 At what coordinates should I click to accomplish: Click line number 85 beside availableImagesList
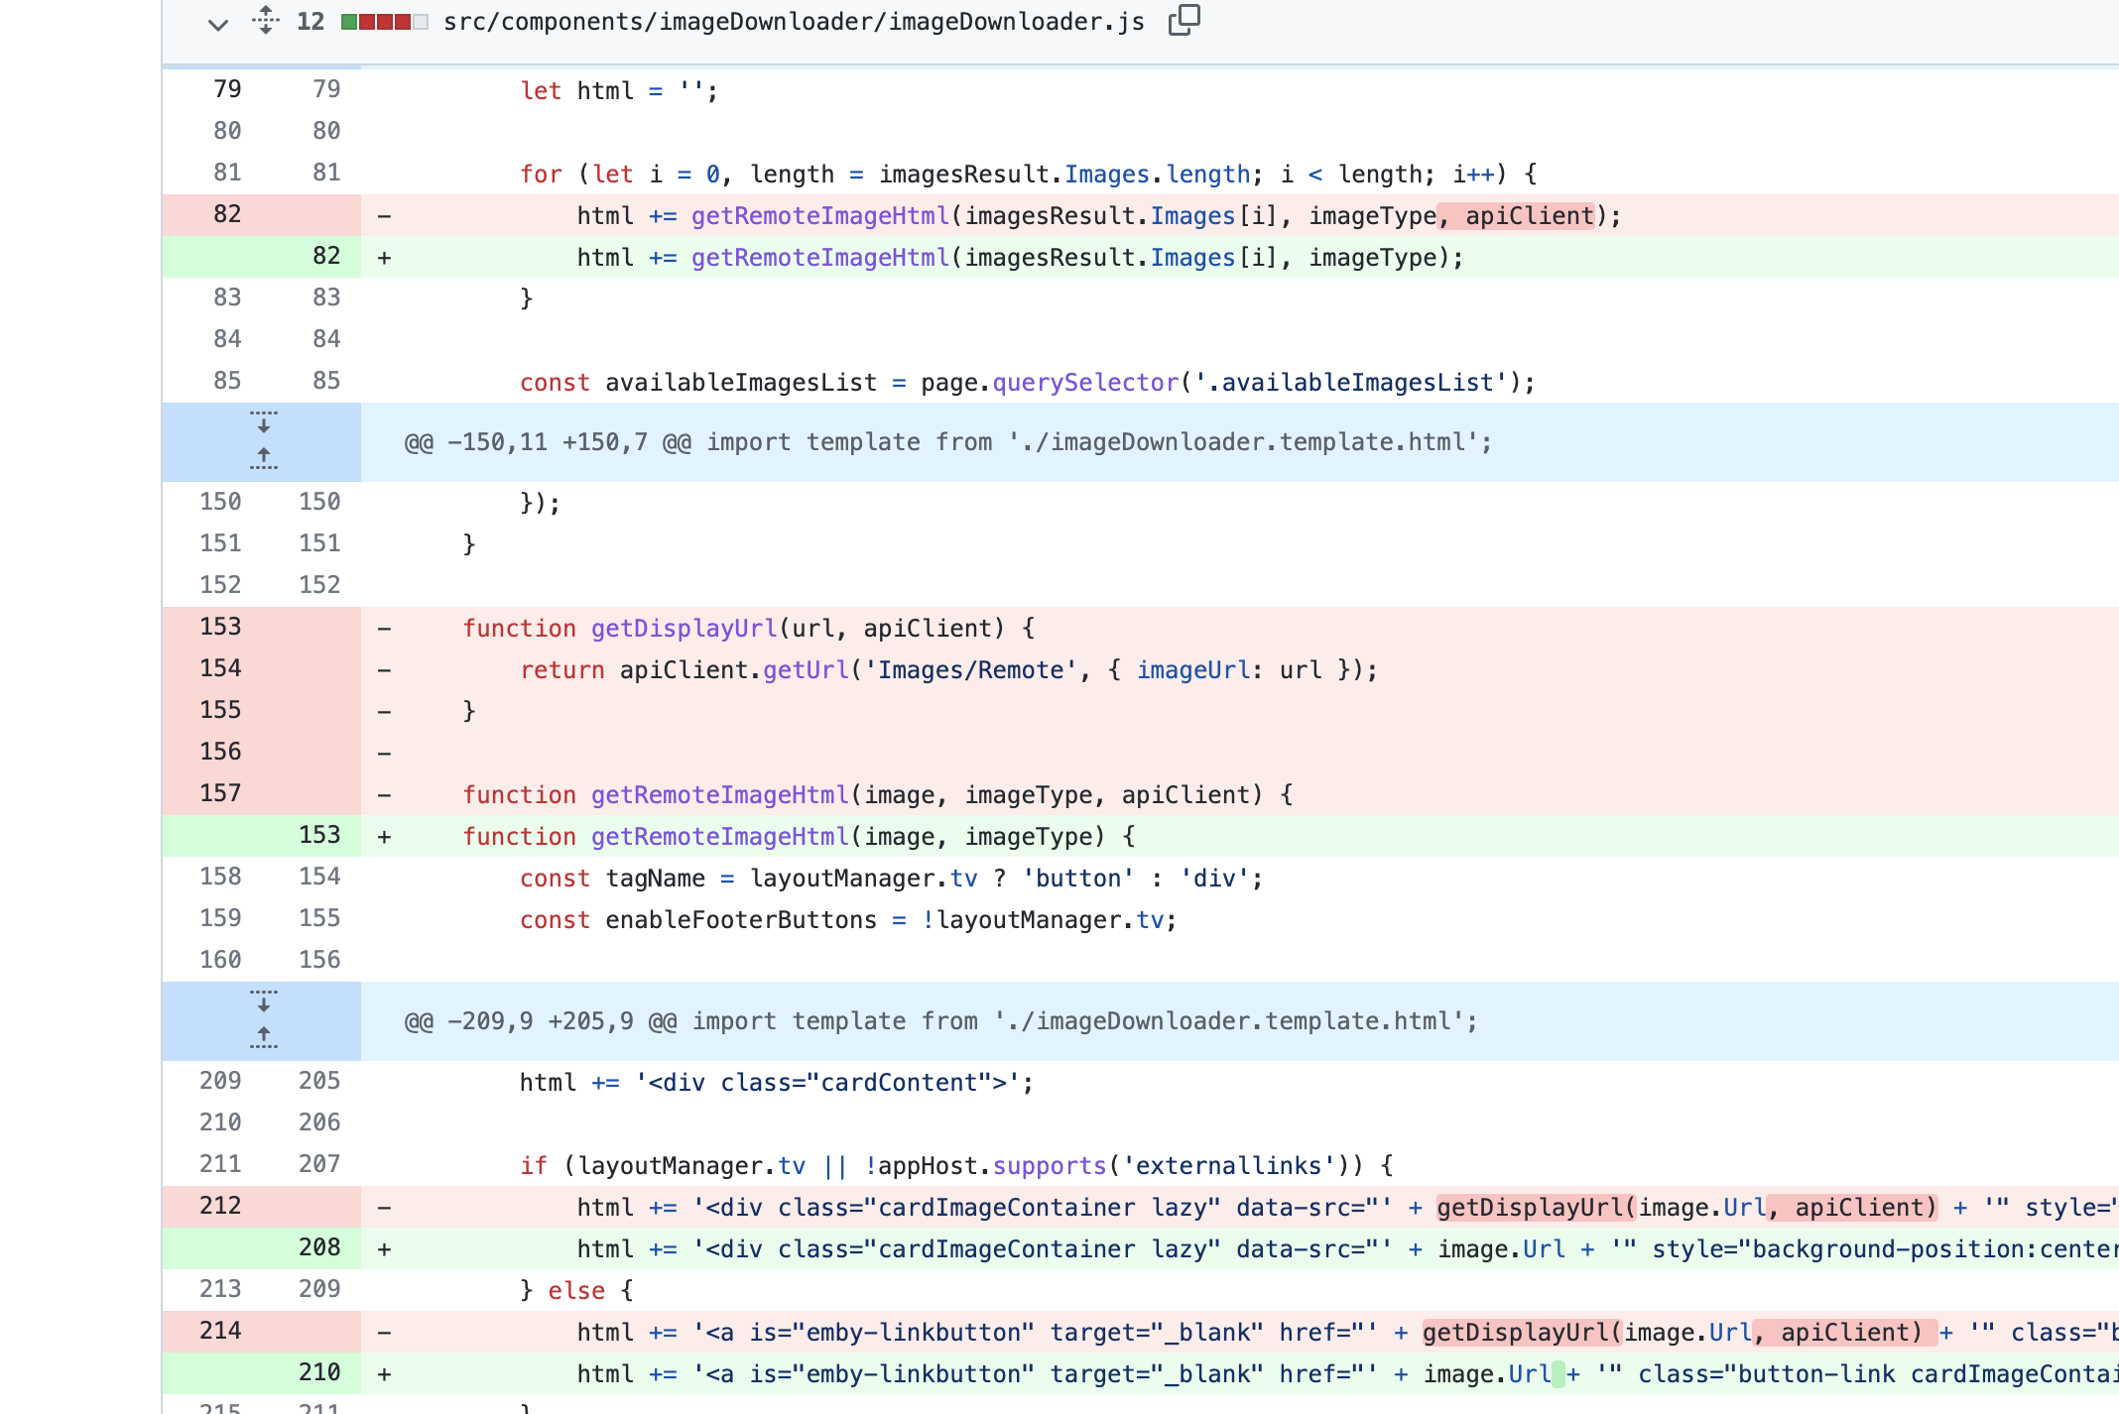pos(226,382)
